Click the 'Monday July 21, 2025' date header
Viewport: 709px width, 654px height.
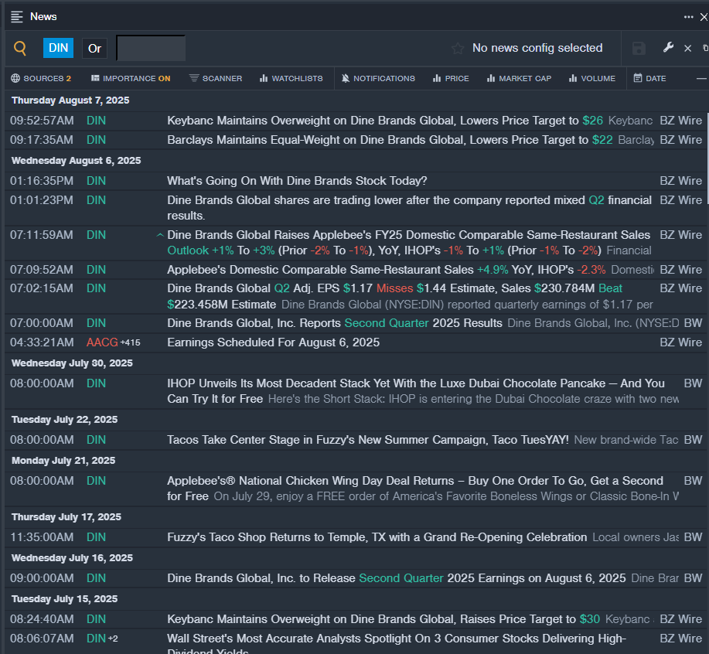pos(63,461)
